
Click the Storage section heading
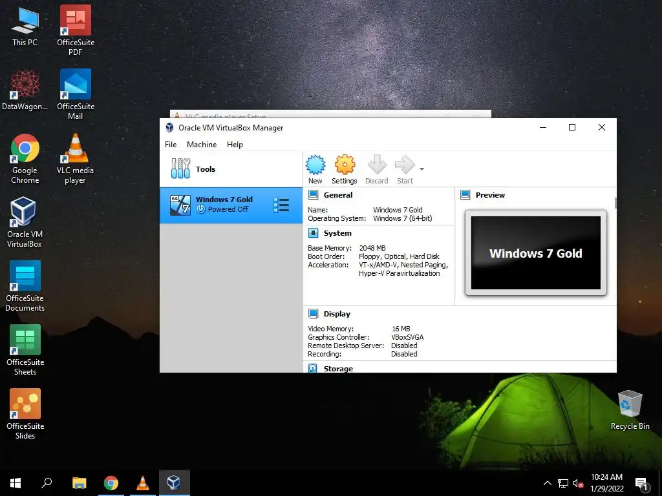[x=338, y=369]
